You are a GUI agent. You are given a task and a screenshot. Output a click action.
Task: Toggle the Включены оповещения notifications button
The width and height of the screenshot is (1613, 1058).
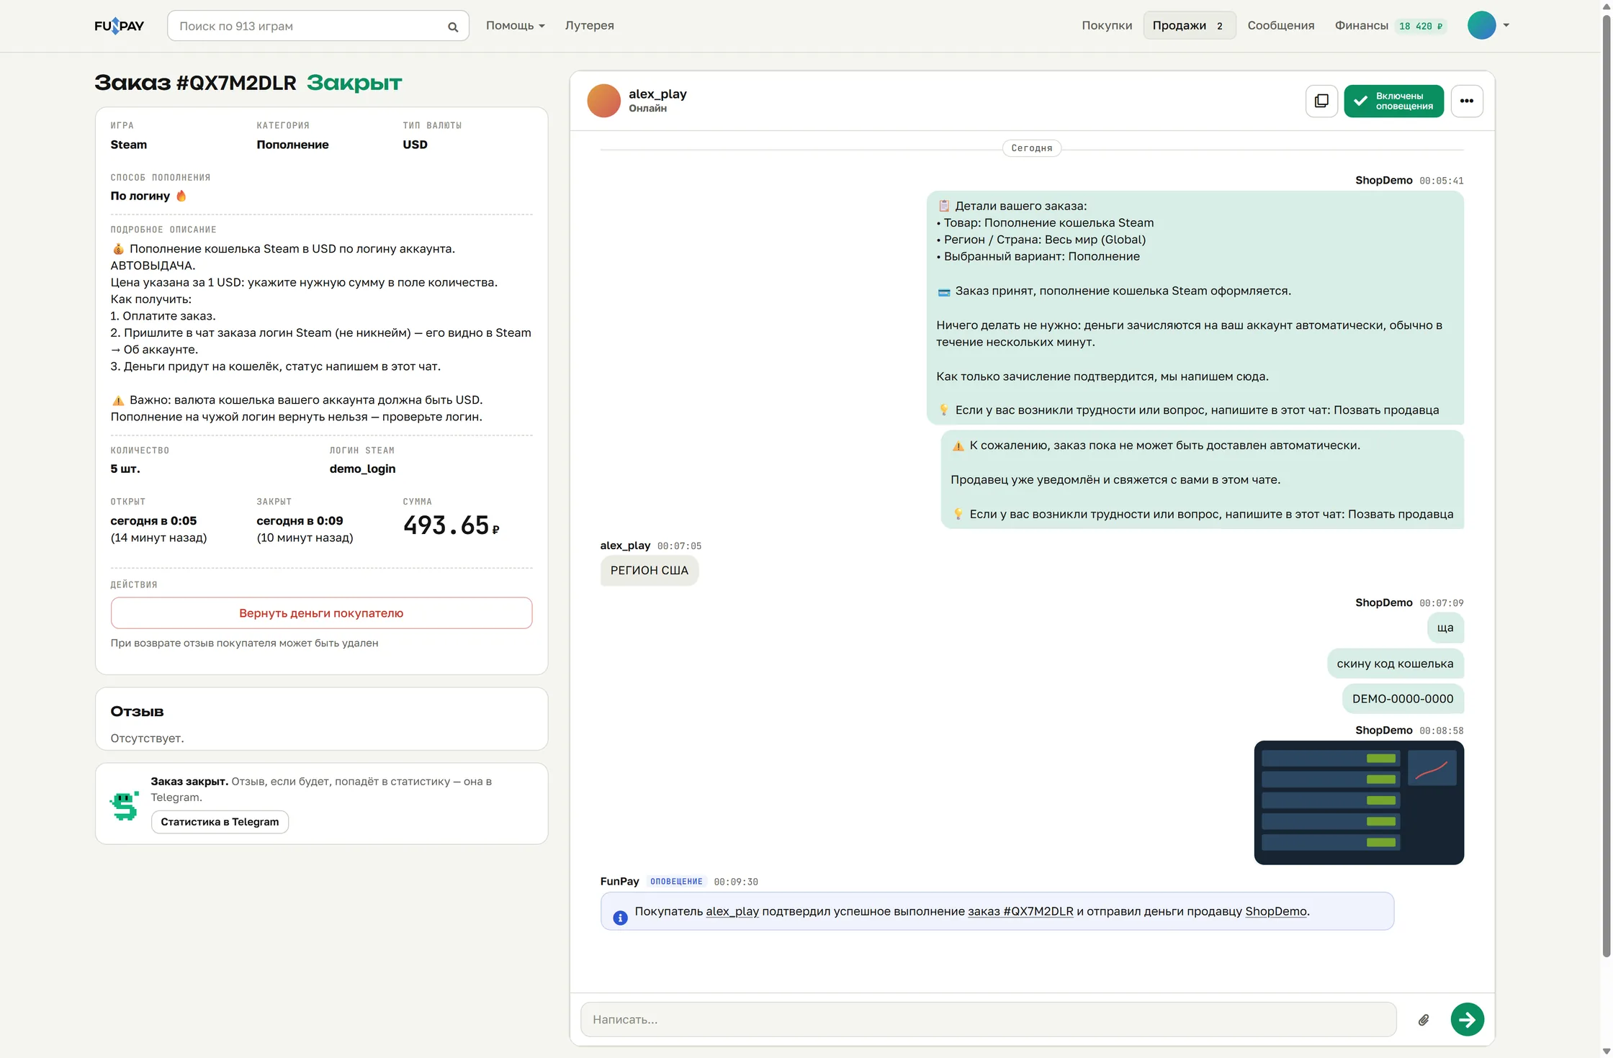(x=1393, y=101)
